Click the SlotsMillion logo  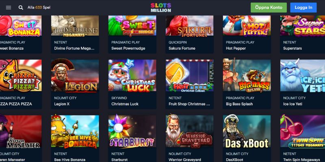point(161,8)
